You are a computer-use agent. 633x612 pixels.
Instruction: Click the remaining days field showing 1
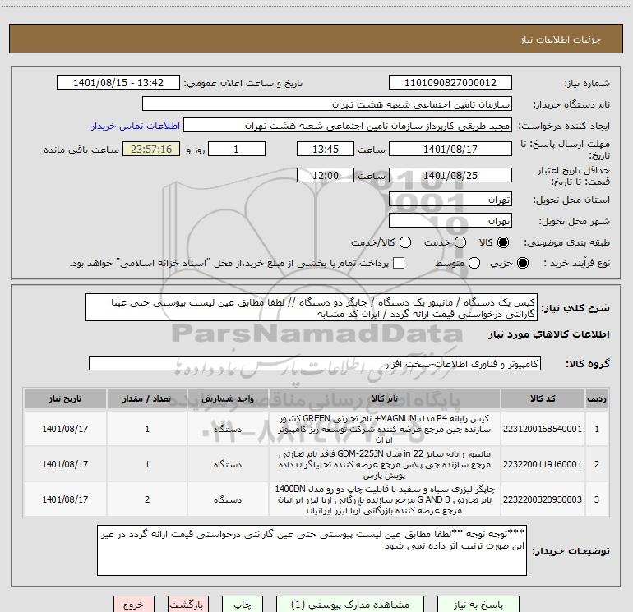(x=237, y=149)
